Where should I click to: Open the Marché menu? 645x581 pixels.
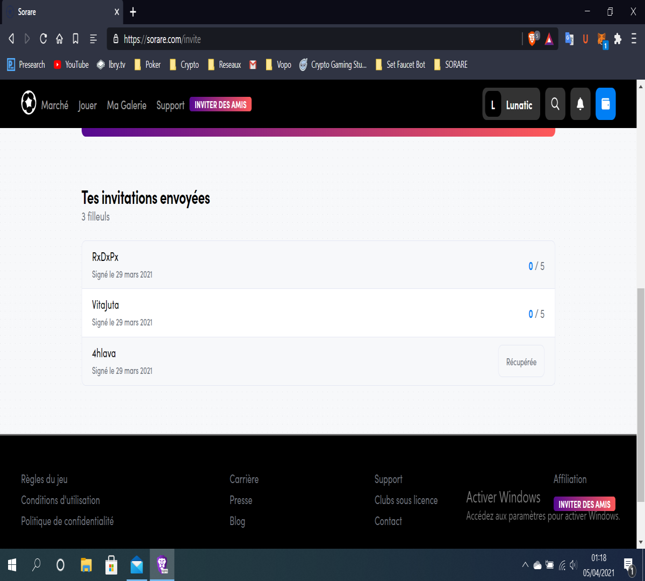pyautogui.click(x=55, y=105)
